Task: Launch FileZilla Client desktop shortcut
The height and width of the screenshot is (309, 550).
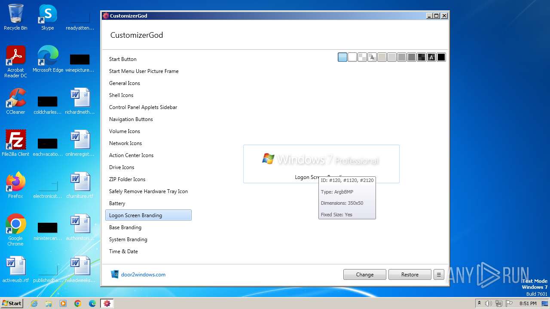Action: tap(15, 143)
